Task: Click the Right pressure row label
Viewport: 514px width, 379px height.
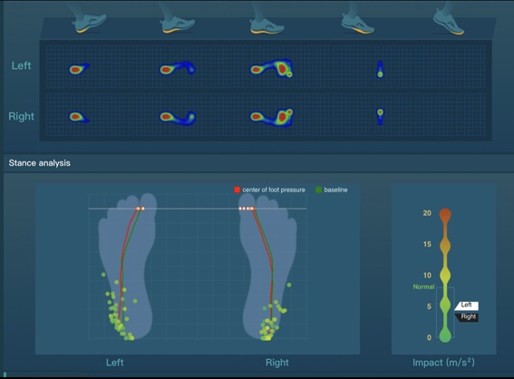Action: point(22,116)
